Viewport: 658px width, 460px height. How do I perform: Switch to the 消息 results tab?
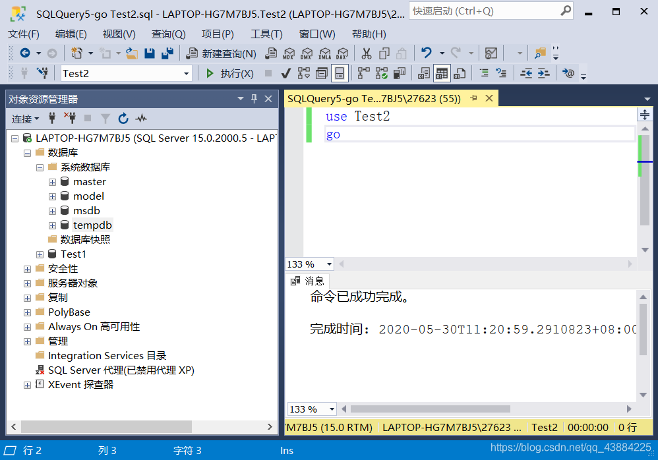(x=308, y=281)
